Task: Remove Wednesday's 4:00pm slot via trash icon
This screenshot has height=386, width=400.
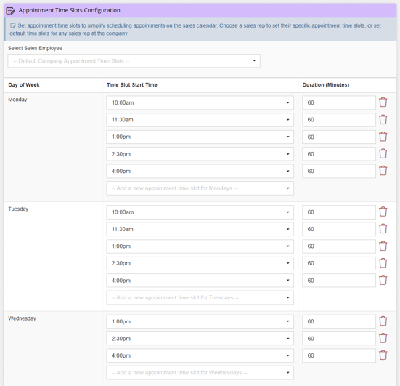Action: (383, 355)
